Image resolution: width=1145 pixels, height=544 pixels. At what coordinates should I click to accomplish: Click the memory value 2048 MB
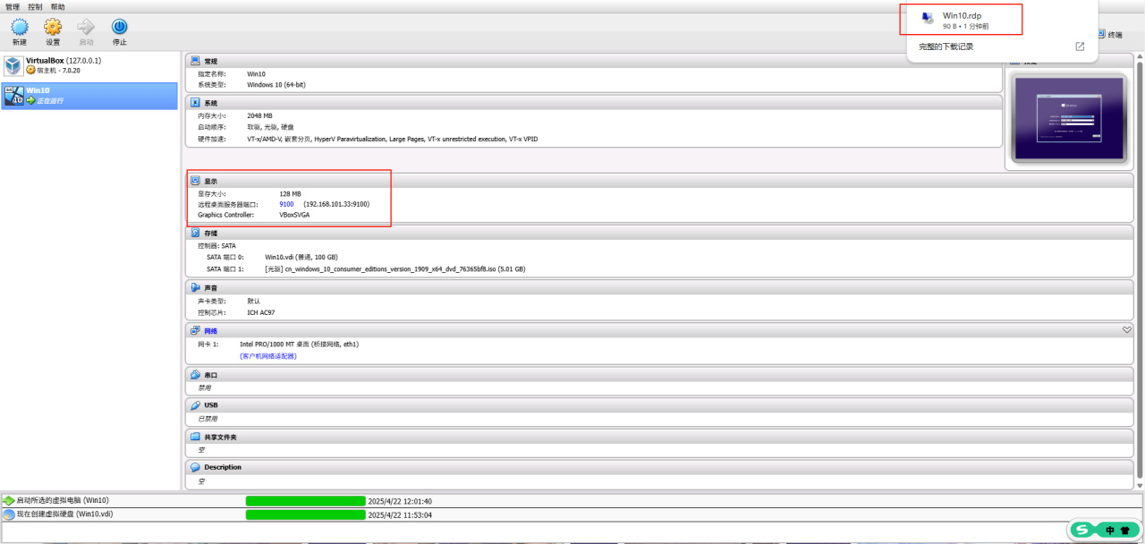(x=259, y=115)
